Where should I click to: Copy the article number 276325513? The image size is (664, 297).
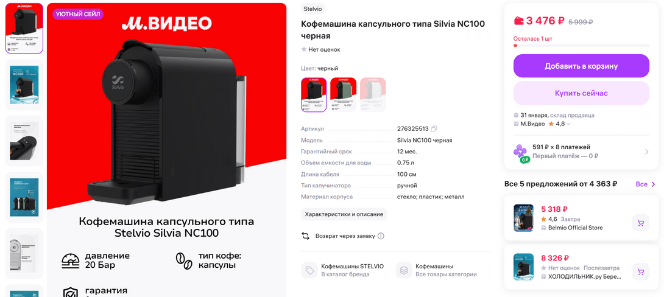(434, 128)
